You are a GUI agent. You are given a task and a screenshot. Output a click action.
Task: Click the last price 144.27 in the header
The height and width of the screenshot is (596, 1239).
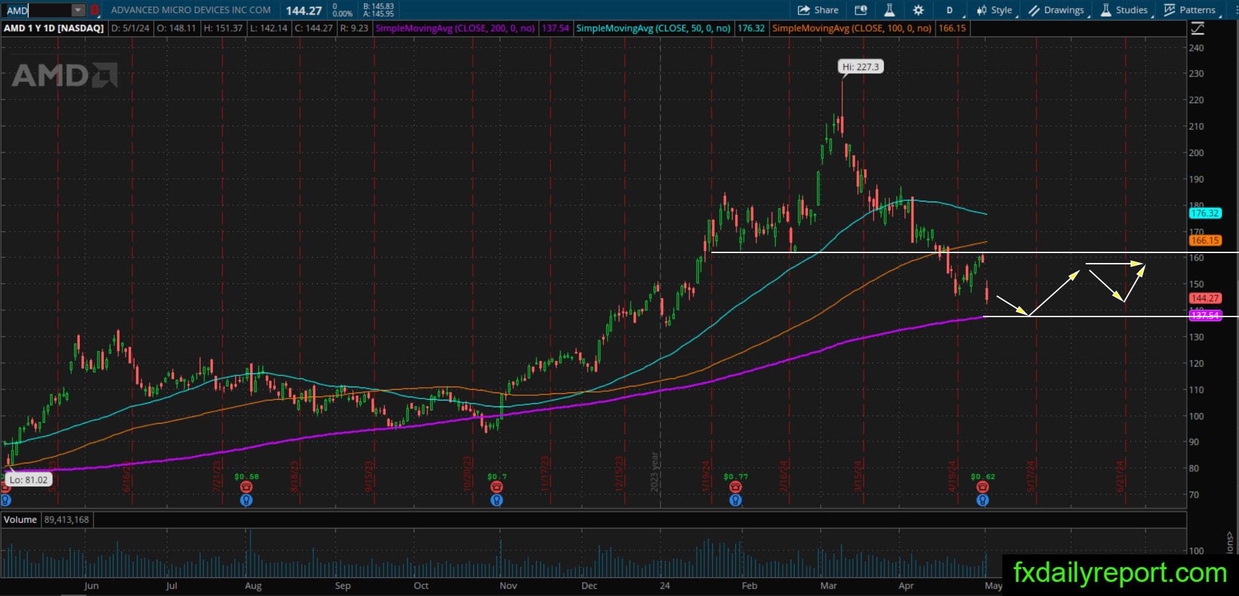pos(304,11)
